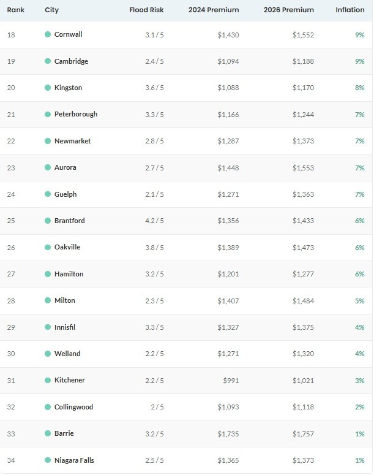Sort by Inflation column header
Screen dimensions: 374x475
[x=350, y=10]
